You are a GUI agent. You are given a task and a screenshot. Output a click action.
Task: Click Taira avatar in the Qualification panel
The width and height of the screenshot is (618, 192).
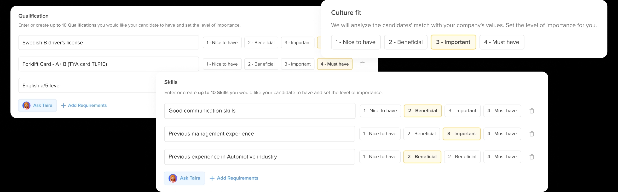click(x=26, y=106)
